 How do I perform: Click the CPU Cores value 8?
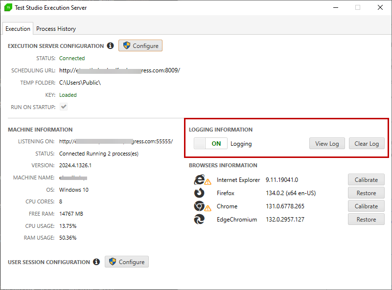click(x=61, y=201)
